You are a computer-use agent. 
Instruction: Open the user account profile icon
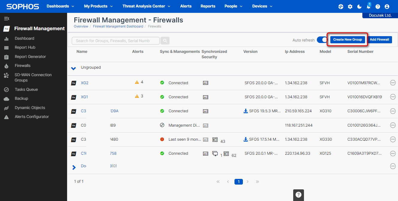(x=387, y=7)
